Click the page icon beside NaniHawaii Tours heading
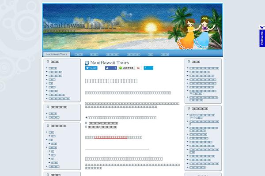 coord(87,63)
